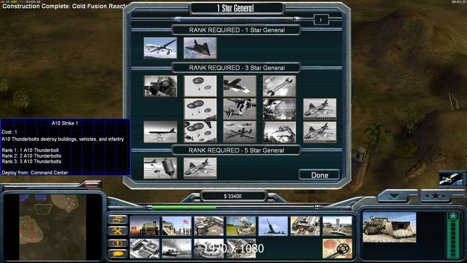Click grayed Particle Cannon build icon
467x263 pixels.
tap(209, 249)
